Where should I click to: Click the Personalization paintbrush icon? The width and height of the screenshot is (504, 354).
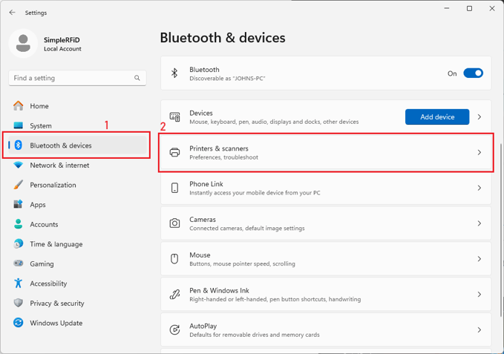click(19, 185)
